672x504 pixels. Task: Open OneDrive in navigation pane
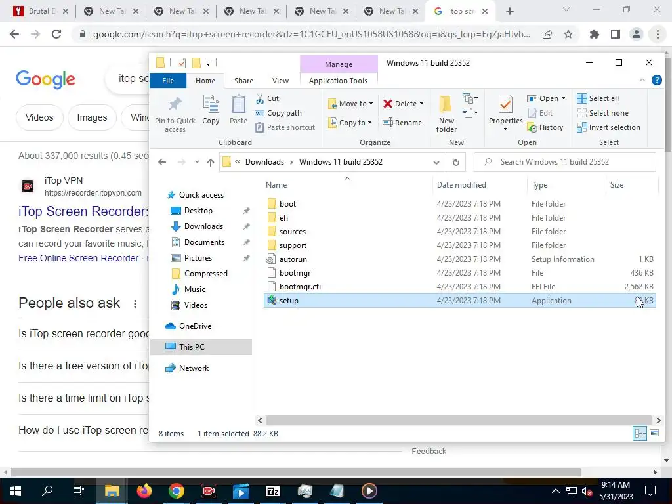point(195,326)
